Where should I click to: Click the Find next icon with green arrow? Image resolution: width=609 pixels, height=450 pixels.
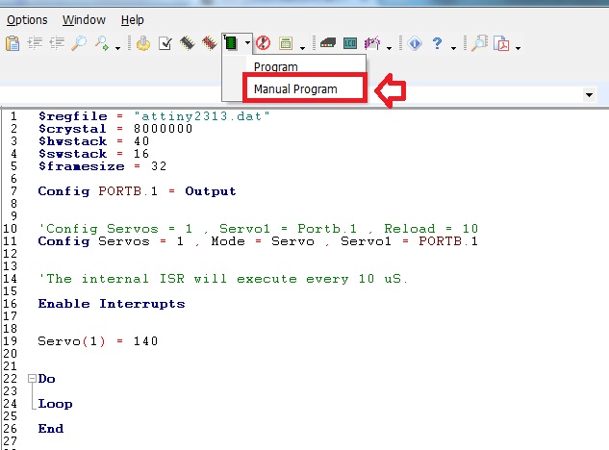click(102, 43)
